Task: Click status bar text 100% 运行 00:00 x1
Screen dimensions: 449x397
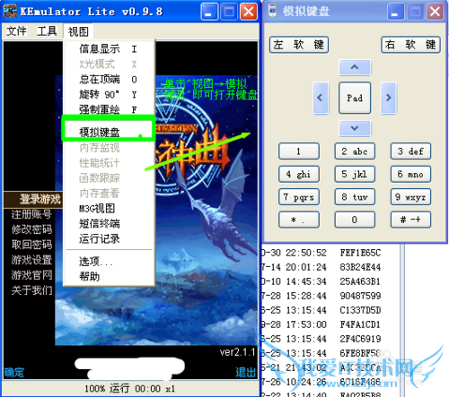Action: coord(129,389)
